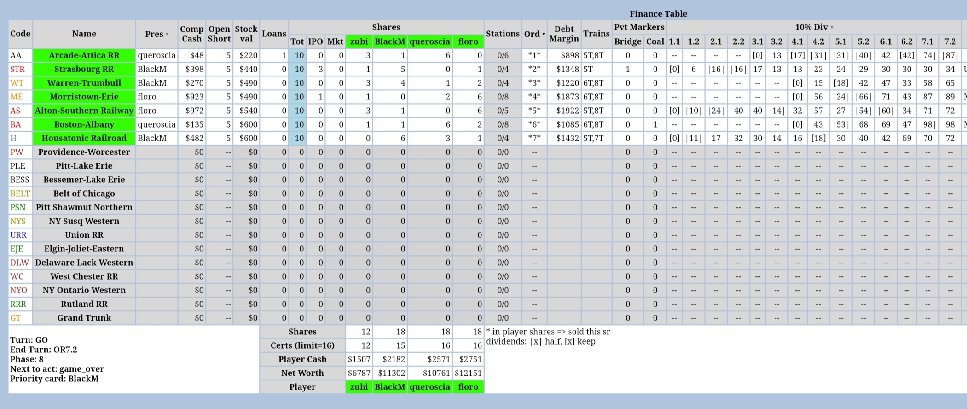Click the STR company code
The image size is (967, 409).
point(17,69)
